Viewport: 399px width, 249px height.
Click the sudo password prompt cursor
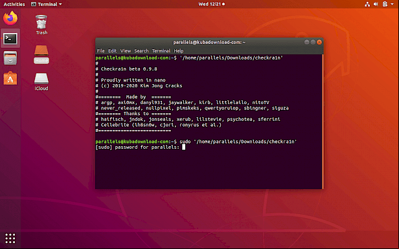coord(184,147)
